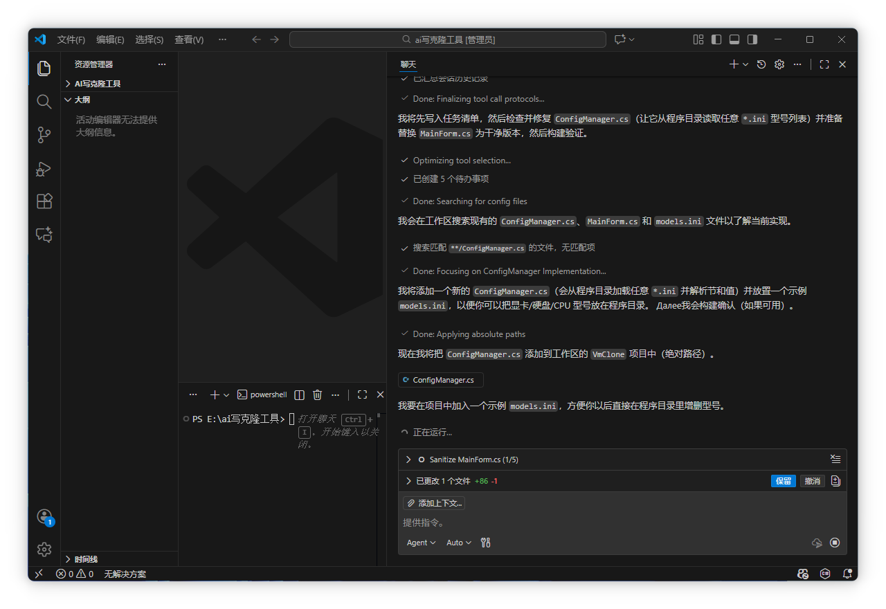The width and height of the screenshot is (886, 609).
Task: Click the 保留 keep changes button
Action: click(x=784, y=481)
